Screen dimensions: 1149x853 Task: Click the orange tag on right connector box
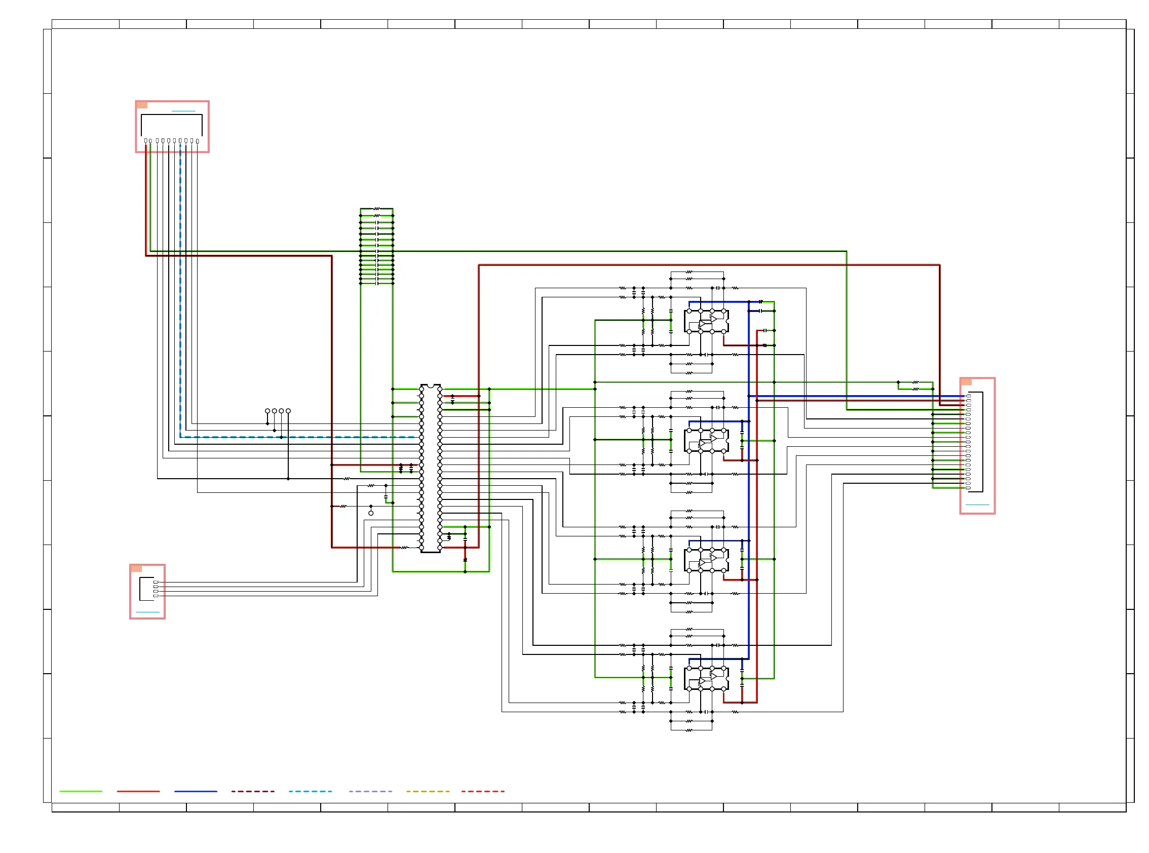pos(966,382)
